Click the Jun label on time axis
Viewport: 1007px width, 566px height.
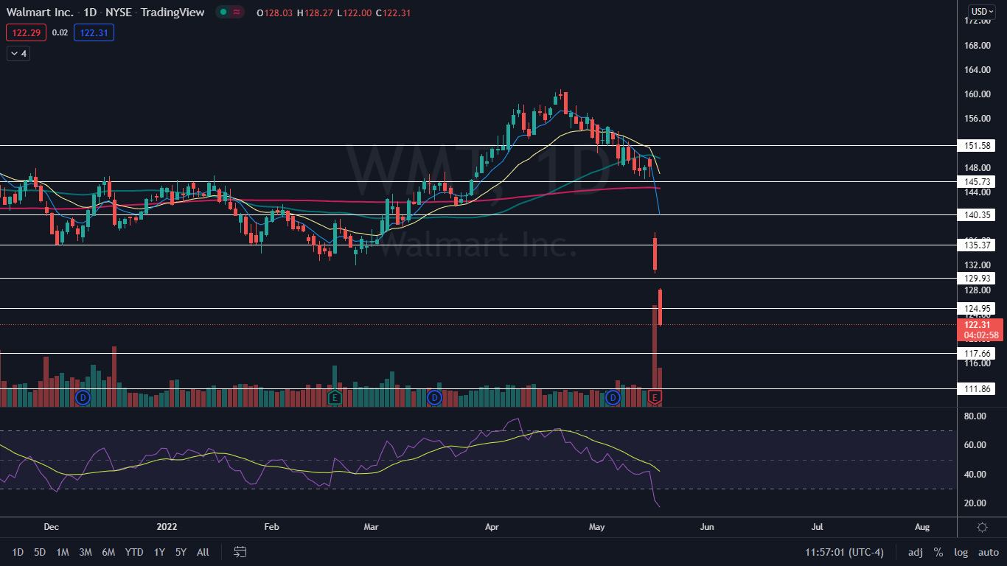[706, 527]
